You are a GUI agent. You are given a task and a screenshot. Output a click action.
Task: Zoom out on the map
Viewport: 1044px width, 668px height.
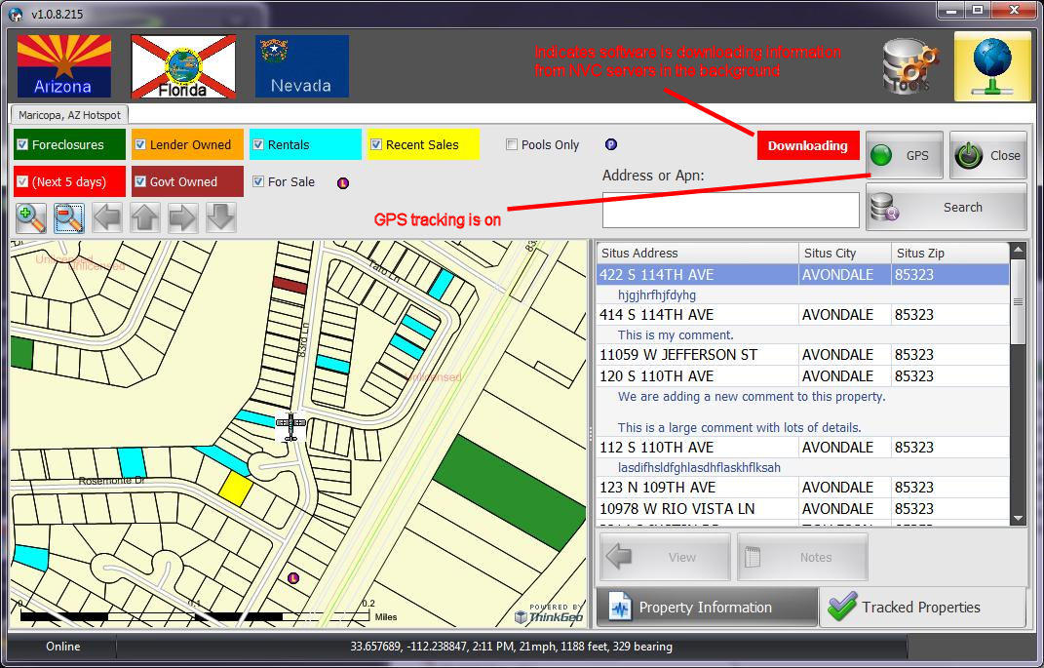[x=68, y=217]
